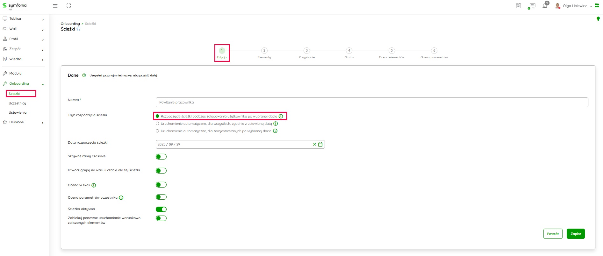This screenshot has width=603, height=256.
Task: Click into the Nazwa input field
Action: point(371,103)
